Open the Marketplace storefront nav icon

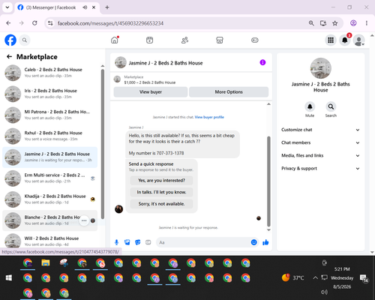click(x=220, y=40)
